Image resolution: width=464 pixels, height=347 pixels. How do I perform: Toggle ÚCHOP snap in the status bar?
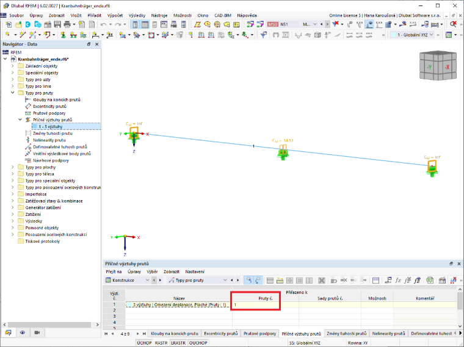point(144,343)
